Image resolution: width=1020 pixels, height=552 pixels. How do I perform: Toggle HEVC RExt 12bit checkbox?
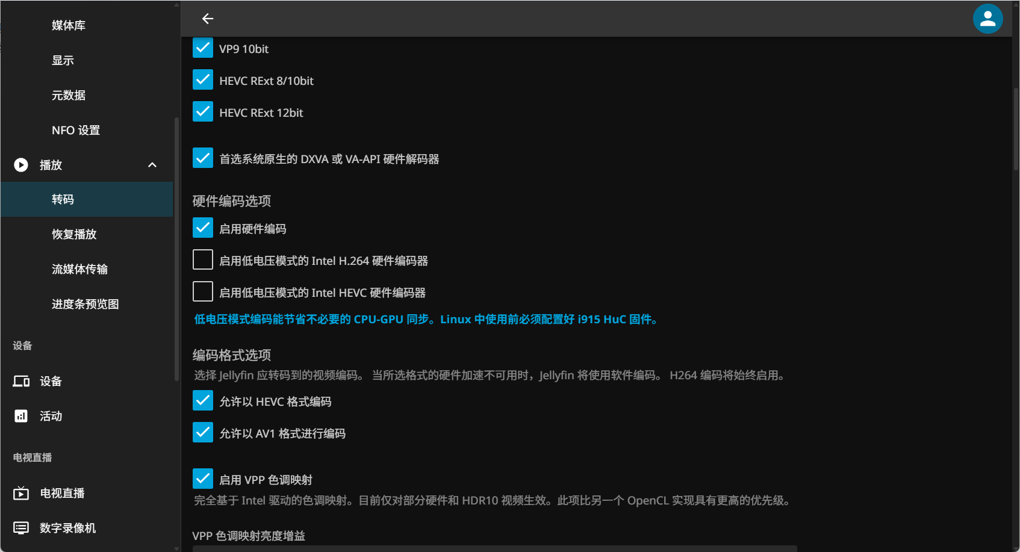pos(203,112)
